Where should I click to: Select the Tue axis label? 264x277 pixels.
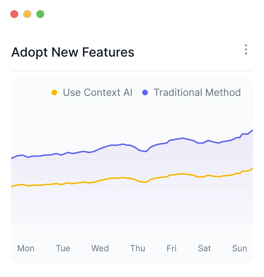point(63,248)
